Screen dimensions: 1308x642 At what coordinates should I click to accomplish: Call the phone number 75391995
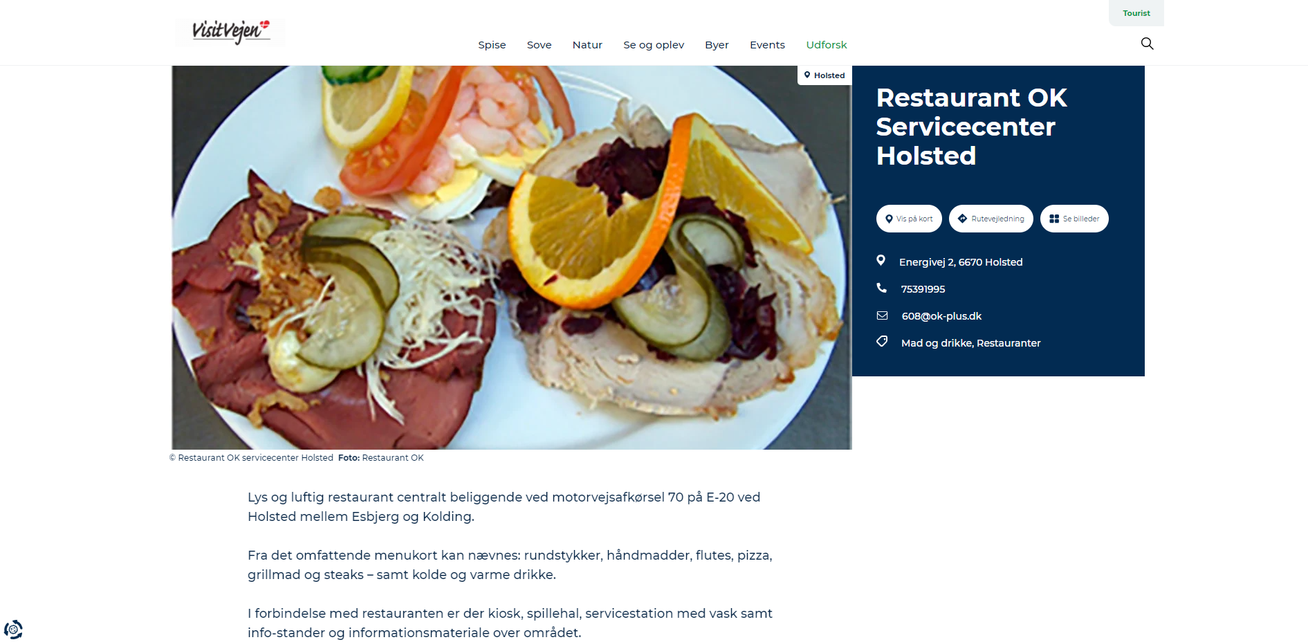923,289
